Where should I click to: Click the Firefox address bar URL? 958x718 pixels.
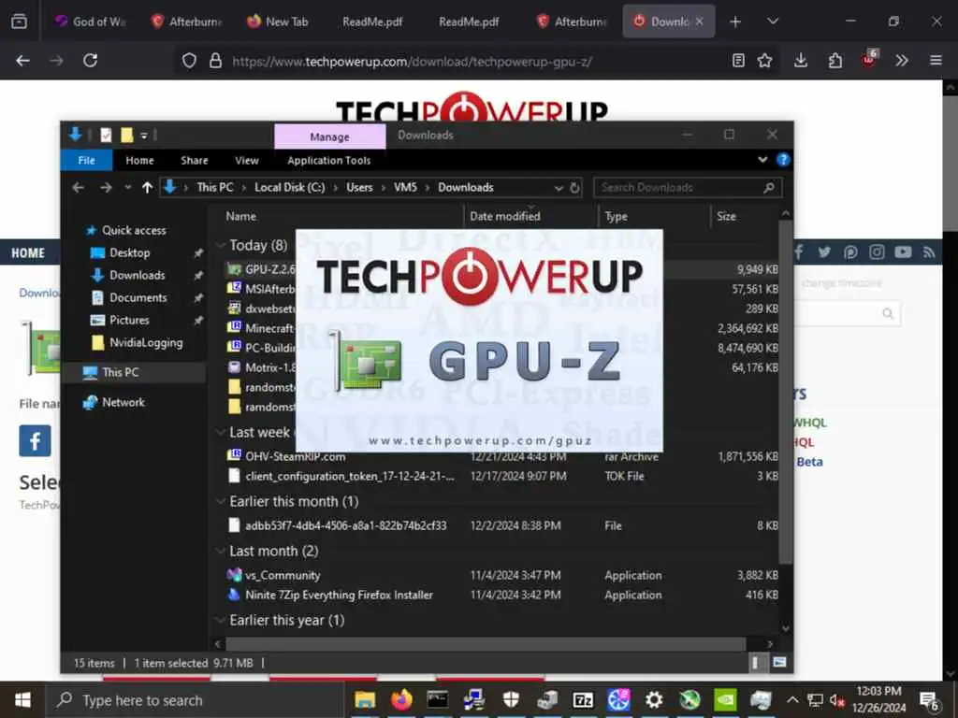pyautogui.click(x=412, y=61)
